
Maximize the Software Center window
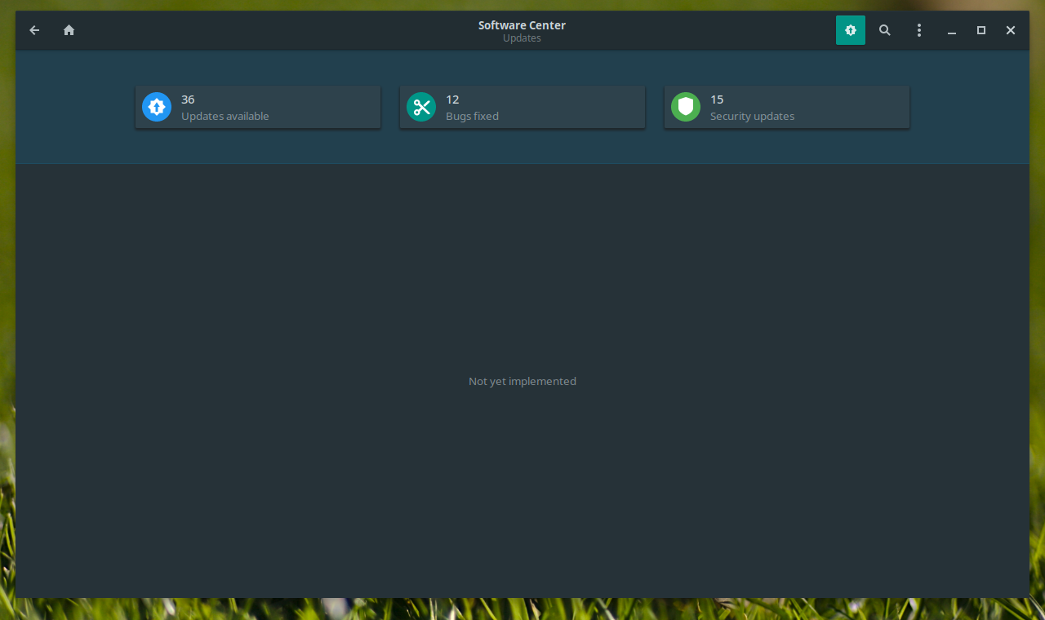(x=981, y=30)
